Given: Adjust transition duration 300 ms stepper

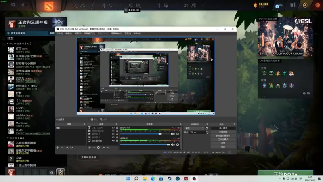Looking at the screenshot, I should pos(207,133).
